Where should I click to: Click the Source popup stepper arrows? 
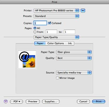coord(89,73)
